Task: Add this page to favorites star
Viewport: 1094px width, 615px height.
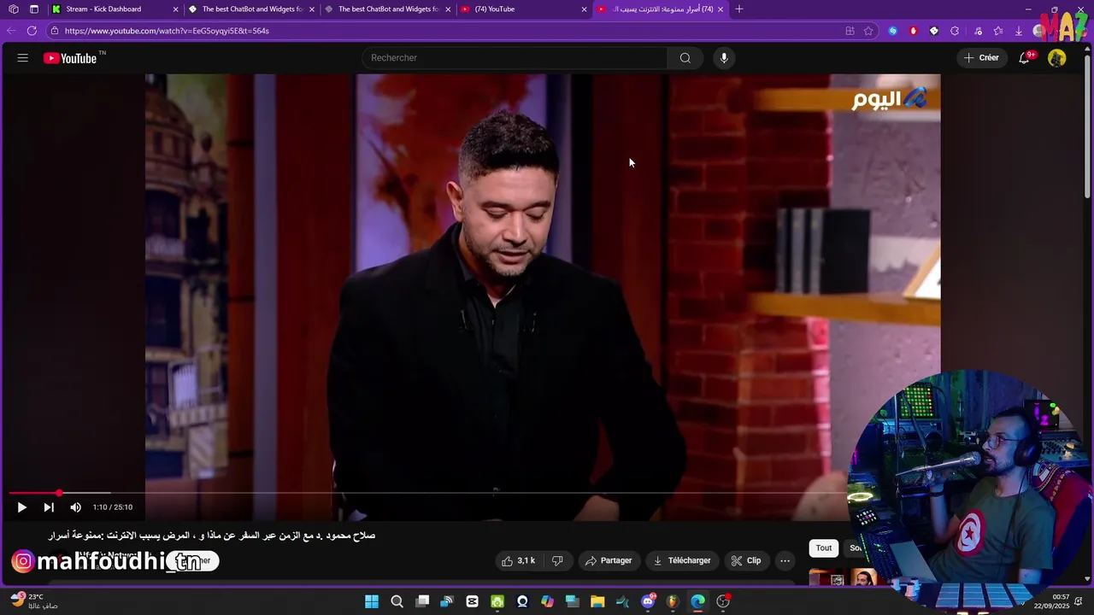Action: point(868,31)
